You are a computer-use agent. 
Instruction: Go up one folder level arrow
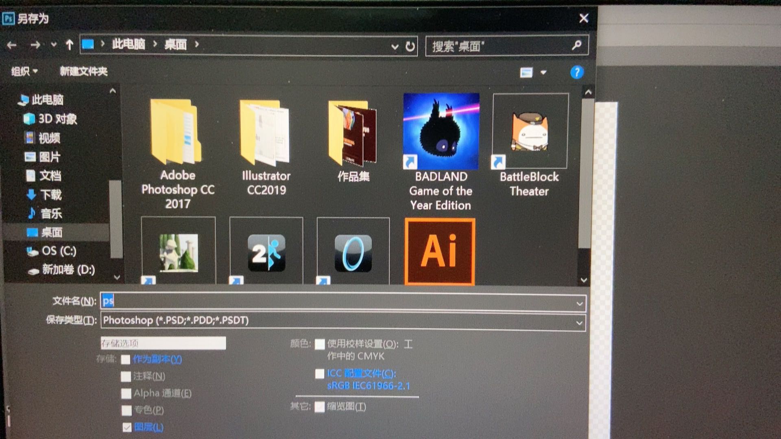[x=69, y=45]
